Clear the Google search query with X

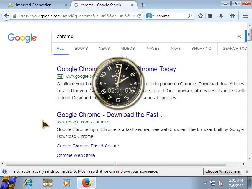click(239, 37)
